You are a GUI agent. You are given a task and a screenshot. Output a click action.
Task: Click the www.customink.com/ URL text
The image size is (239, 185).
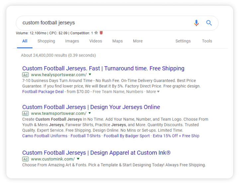click(x=53, y=159)
